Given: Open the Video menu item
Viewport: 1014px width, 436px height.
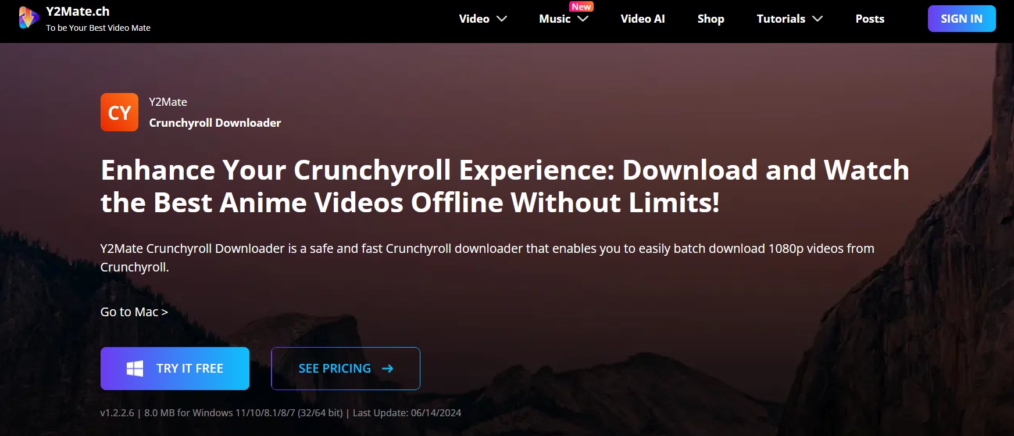Looking at the screenshot, I should click(x=474, y=19).
